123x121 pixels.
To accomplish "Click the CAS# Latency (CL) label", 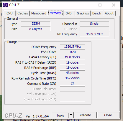I will click(42, 57).
